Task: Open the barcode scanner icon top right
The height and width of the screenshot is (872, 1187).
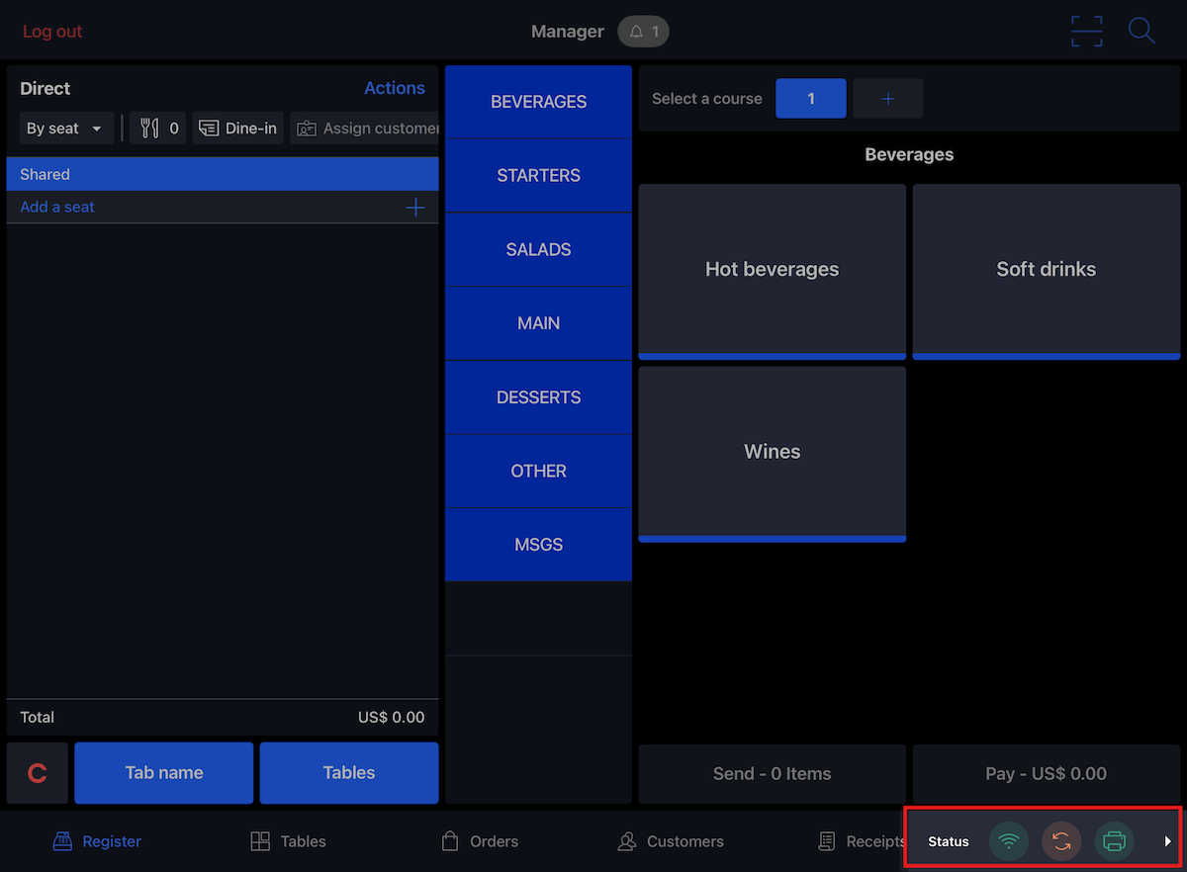Action: coord(1086,31)
